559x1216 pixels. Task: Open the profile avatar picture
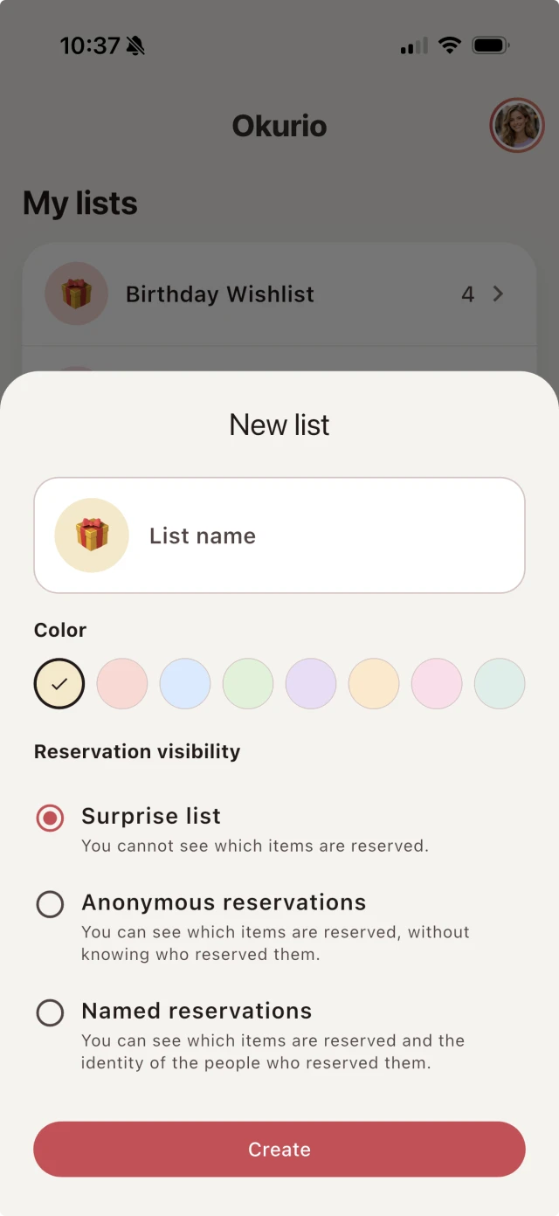[517, 125]
